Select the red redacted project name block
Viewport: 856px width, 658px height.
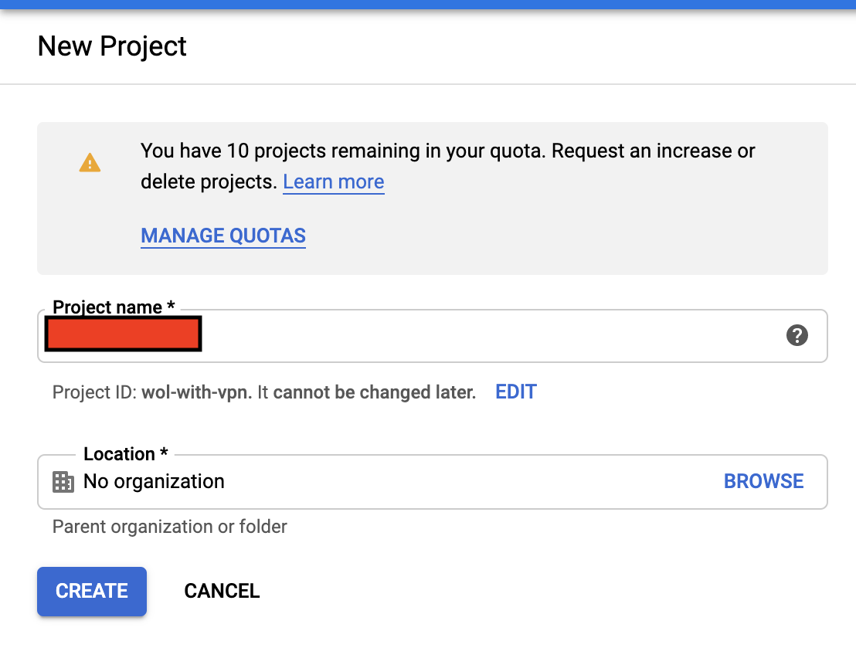[x=124, y=334]
